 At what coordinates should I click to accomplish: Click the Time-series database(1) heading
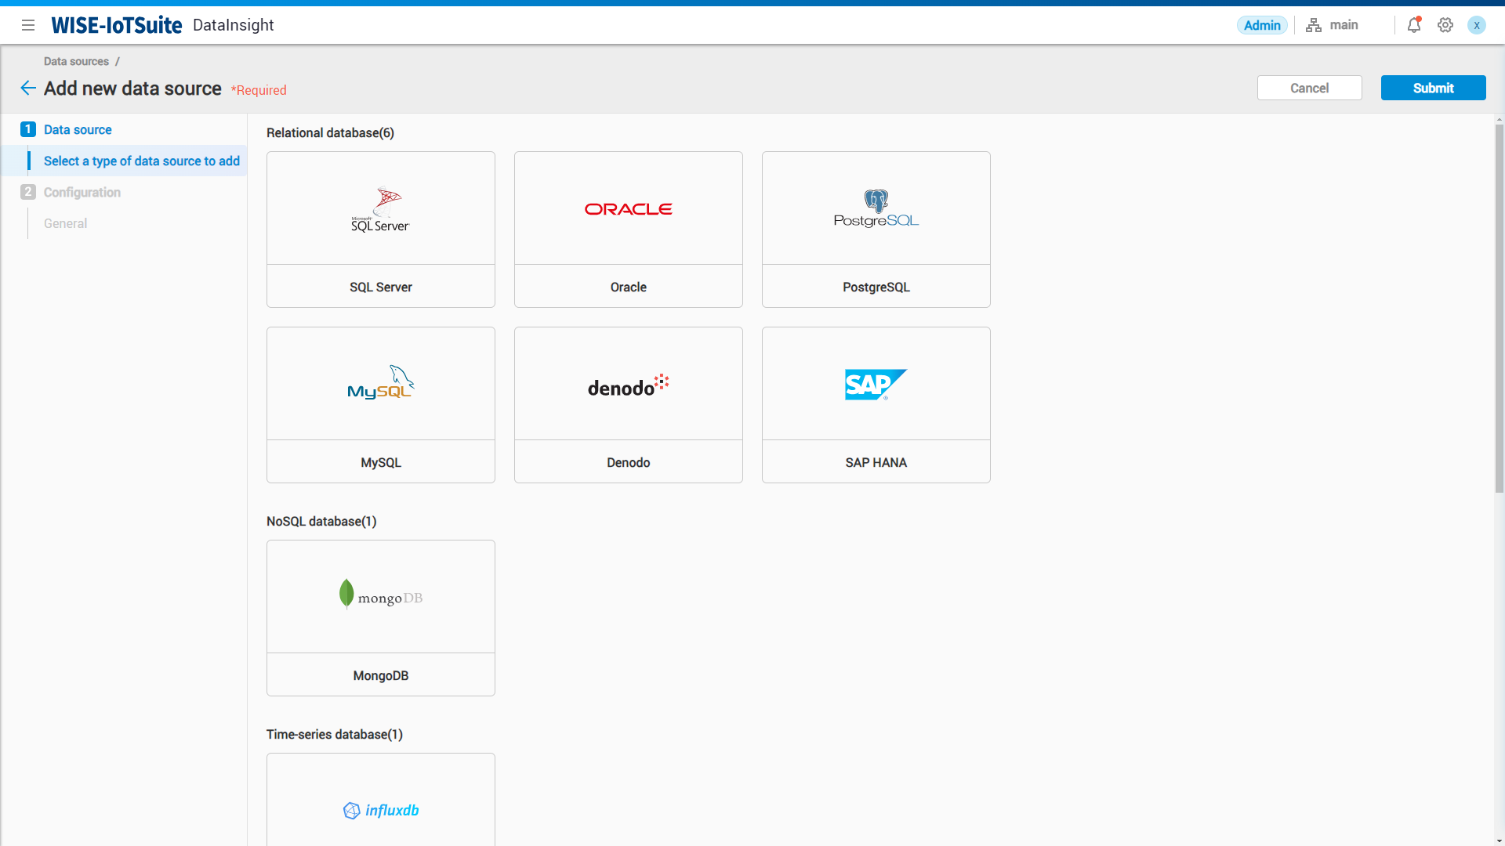(335, 734)
